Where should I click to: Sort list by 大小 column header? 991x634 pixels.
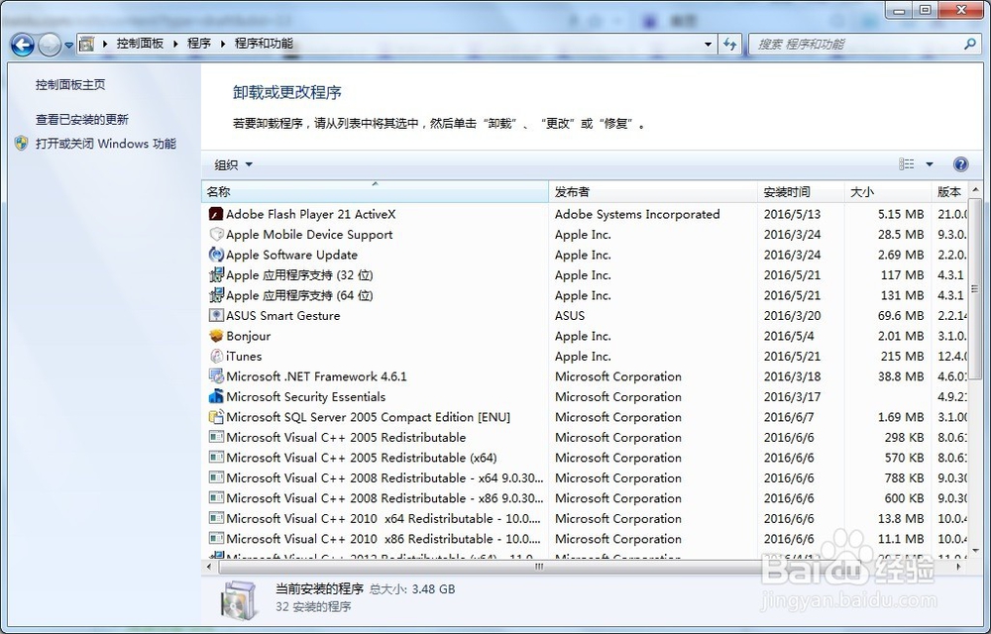click(x=887, y=191)
